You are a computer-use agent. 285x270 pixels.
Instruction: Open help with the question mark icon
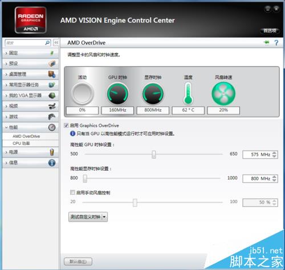point(276,42)
